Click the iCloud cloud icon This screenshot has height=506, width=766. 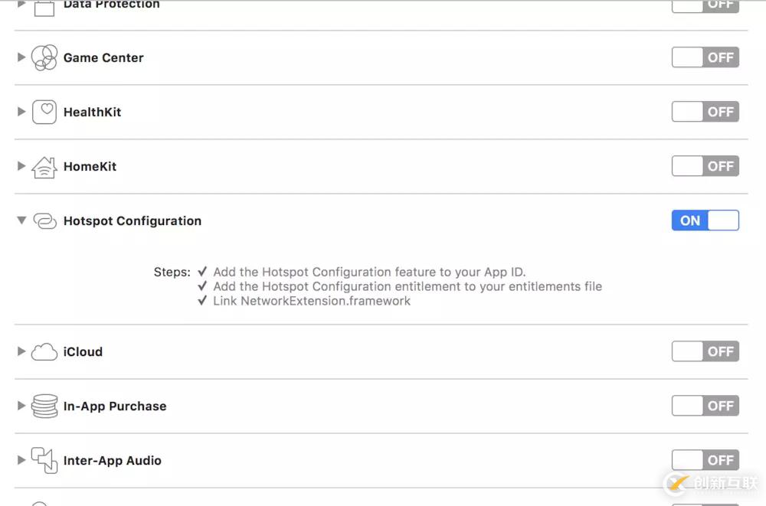(x=44, y=352)
